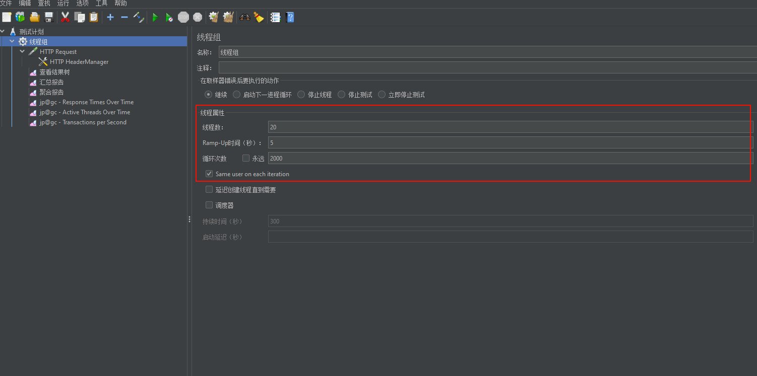Clear results with single broom gear icon
757x376 pixels.
[214, 17]
